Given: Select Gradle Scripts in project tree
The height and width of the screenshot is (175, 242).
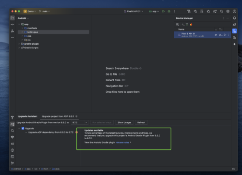Looking at the screenshot, I should coord(31,48).
